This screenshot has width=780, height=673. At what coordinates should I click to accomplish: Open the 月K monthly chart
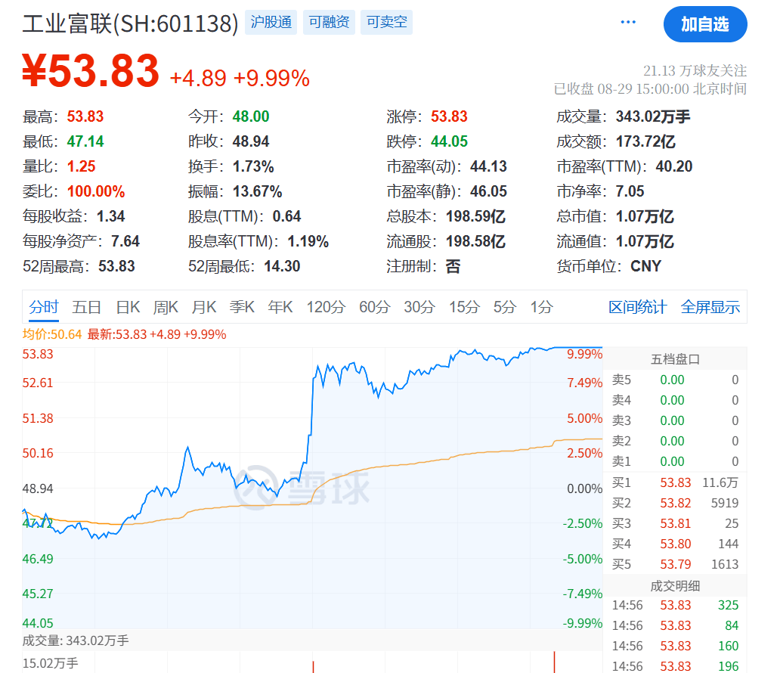point(205,307)
